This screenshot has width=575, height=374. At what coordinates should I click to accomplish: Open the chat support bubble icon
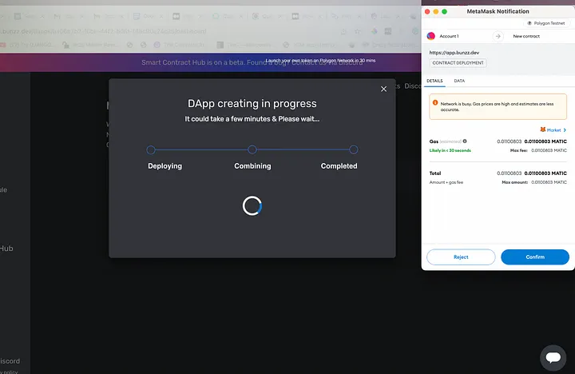(x=553, y=356)
